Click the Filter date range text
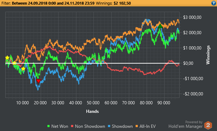217x131 pixels. click(53, 3)
